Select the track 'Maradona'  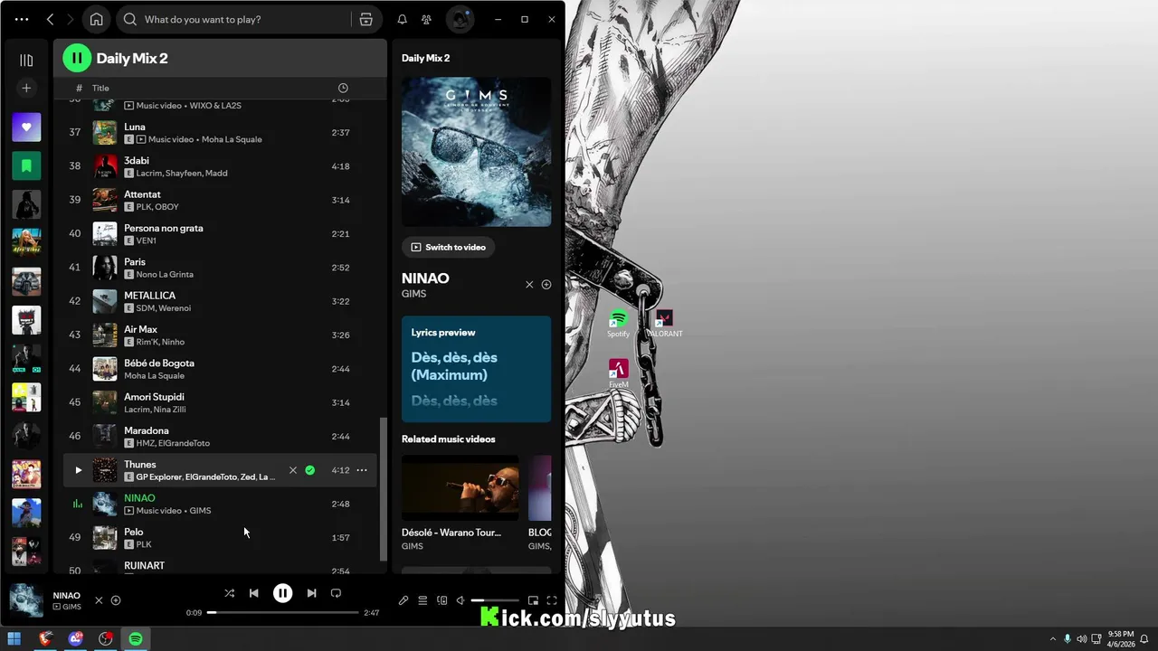click(x=147, y=430)
